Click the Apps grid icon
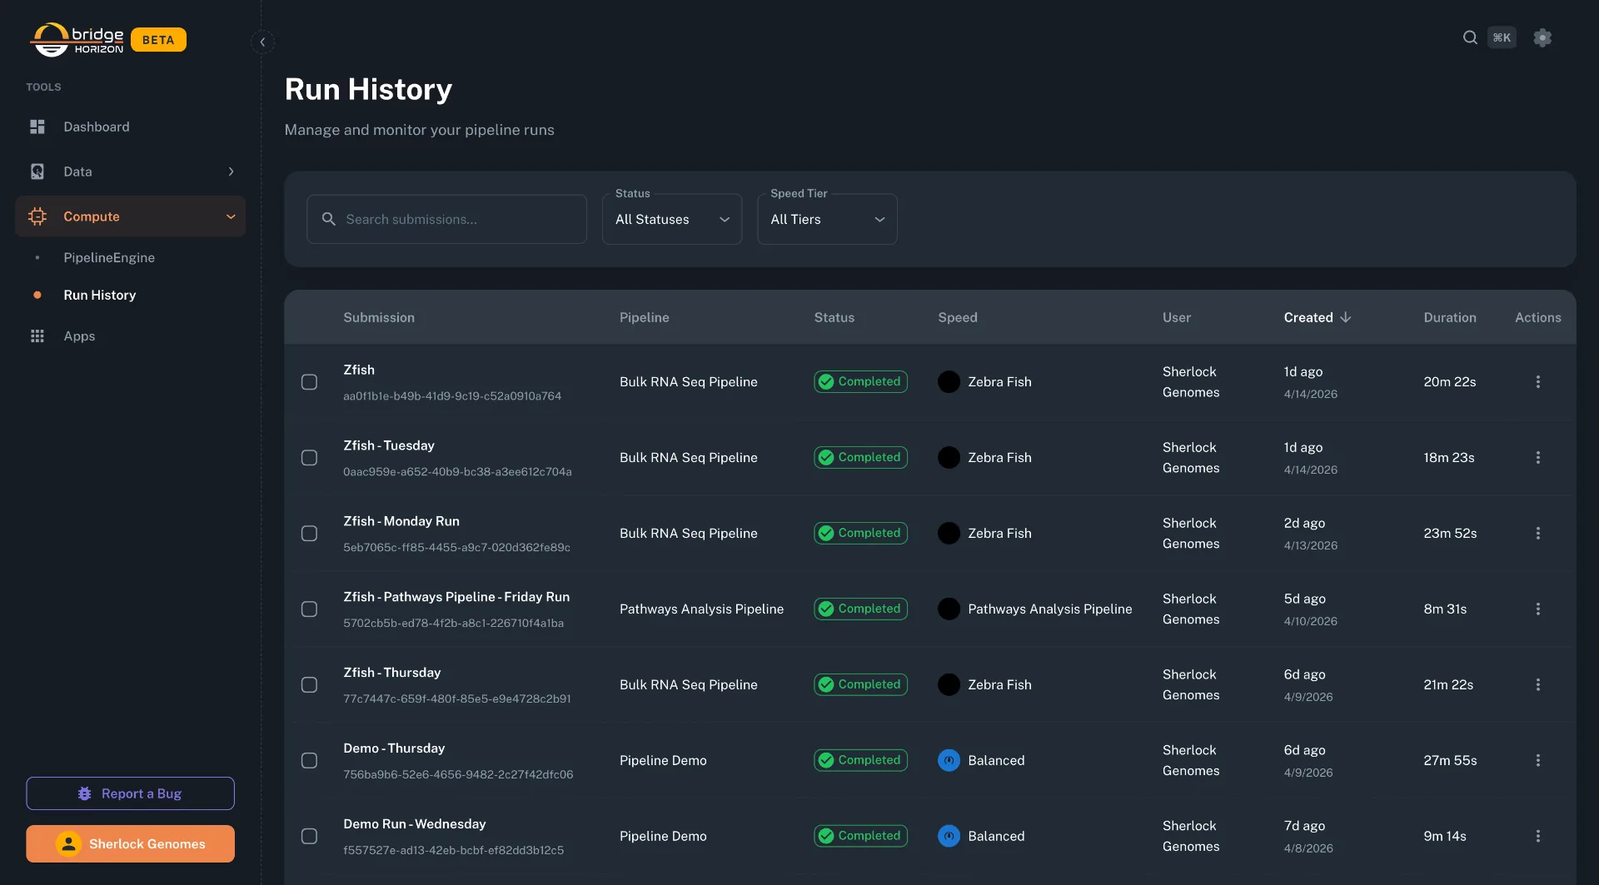Image resolution: width=1599 pixels, height=885 pixels. pos(37,336)
